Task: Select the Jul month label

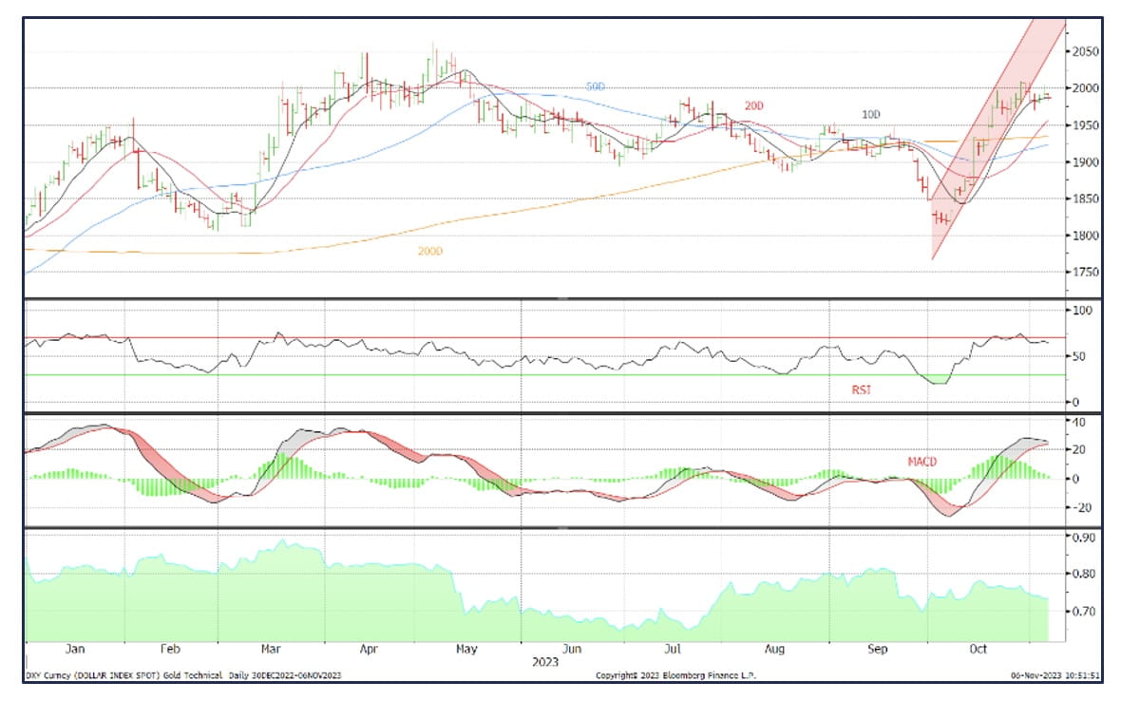Action: [x=672, y=649]
